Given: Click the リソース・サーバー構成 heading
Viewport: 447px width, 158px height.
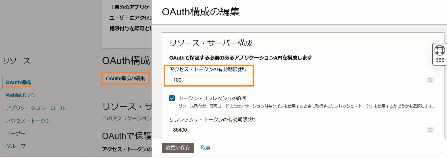Looking at the screenshot, I should [x=211, y=43].
